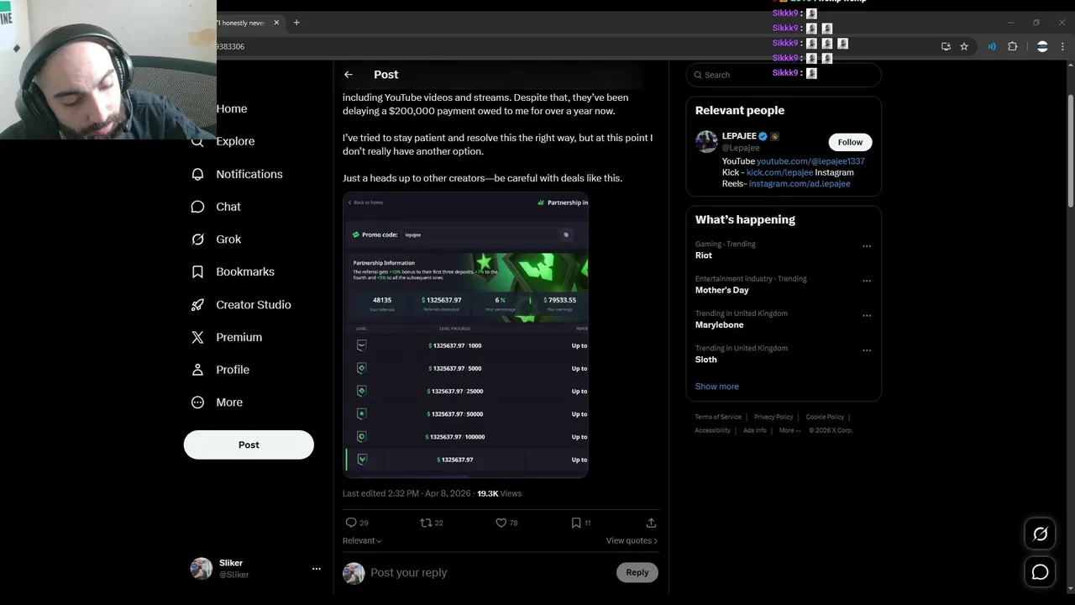
Task: Open Ads info footer link
Action: [755, 430]
